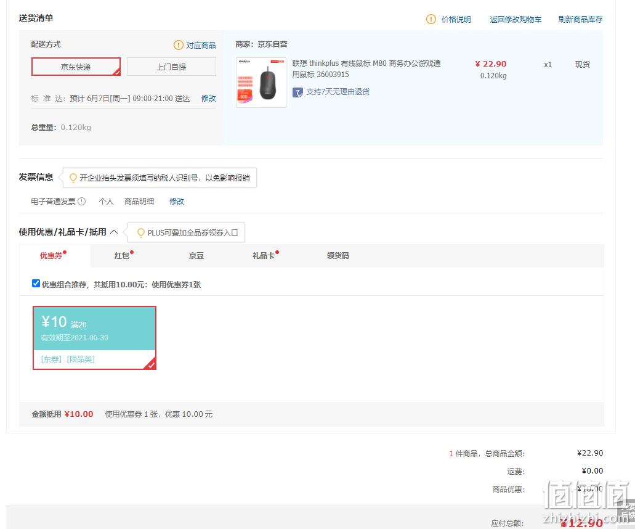Click the [东券] coupon tag

[x=52, y=359]
